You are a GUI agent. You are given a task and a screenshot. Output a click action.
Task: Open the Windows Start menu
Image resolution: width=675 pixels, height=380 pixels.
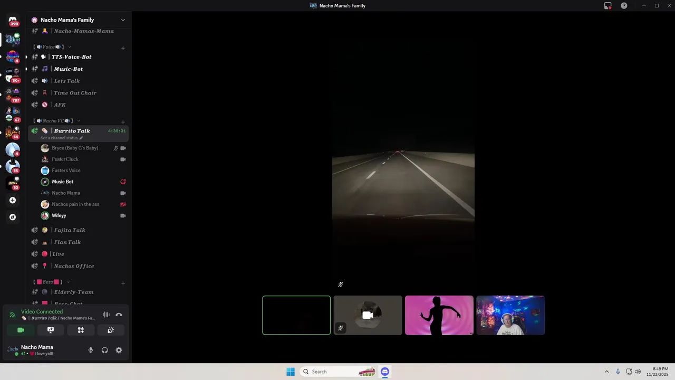[291, 372]
